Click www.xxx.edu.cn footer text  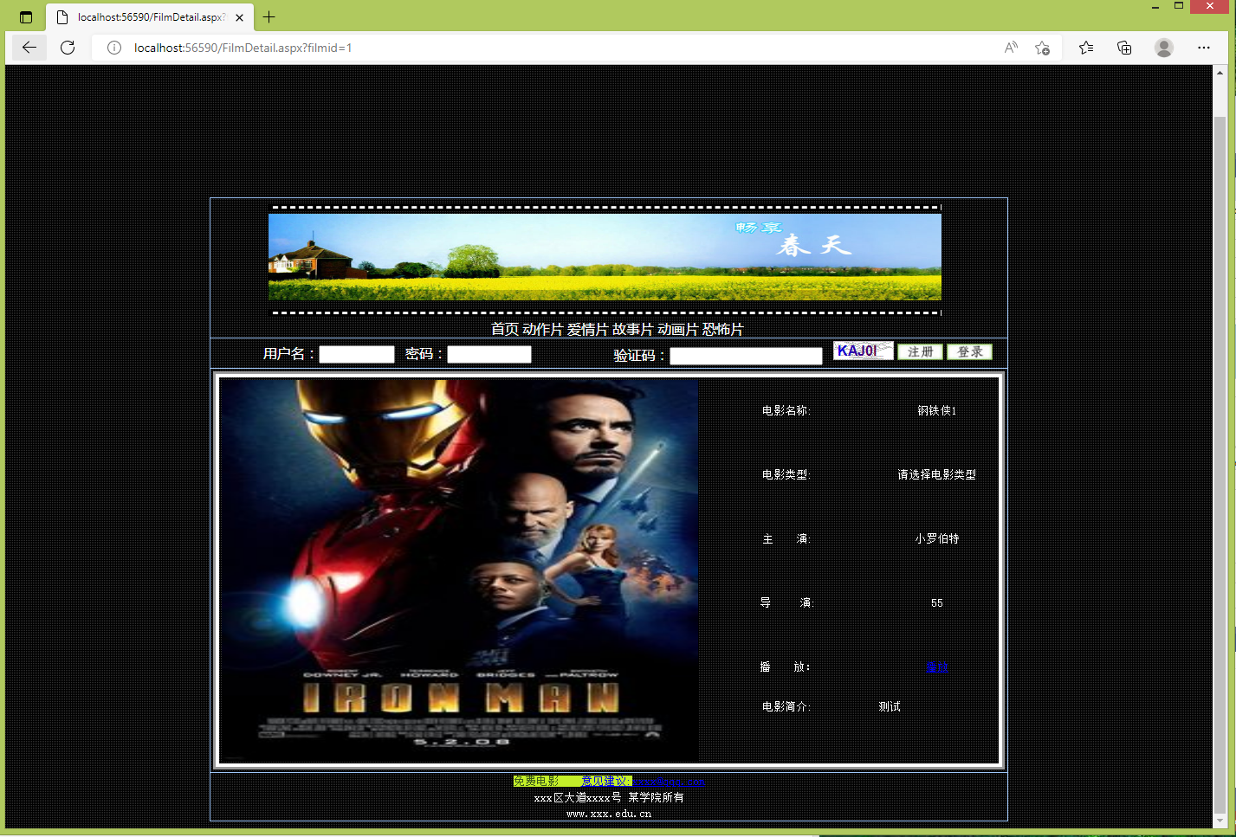609,814
